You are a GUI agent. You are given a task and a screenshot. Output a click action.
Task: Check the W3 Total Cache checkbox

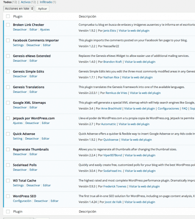tap(8, 180)
